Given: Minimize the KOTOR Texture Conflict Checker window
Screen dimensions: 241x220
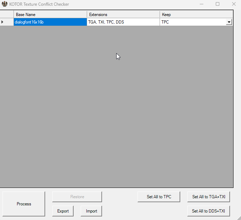Looking at the screenshot, I should point(202,4).
